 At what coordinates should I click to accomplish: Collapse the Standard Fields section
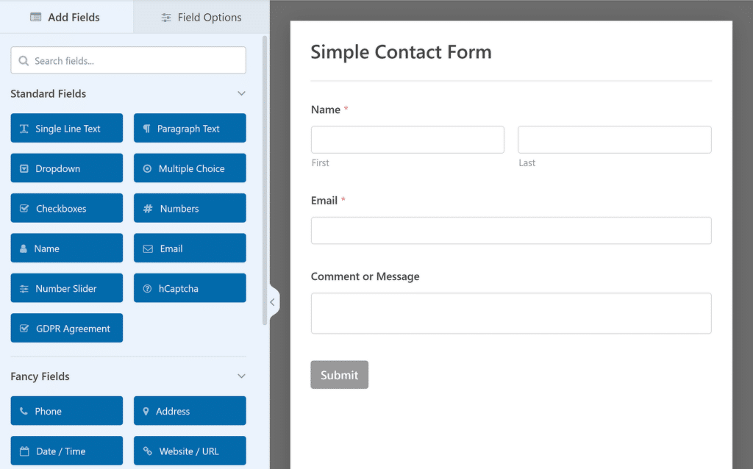[x=241, y=93]
